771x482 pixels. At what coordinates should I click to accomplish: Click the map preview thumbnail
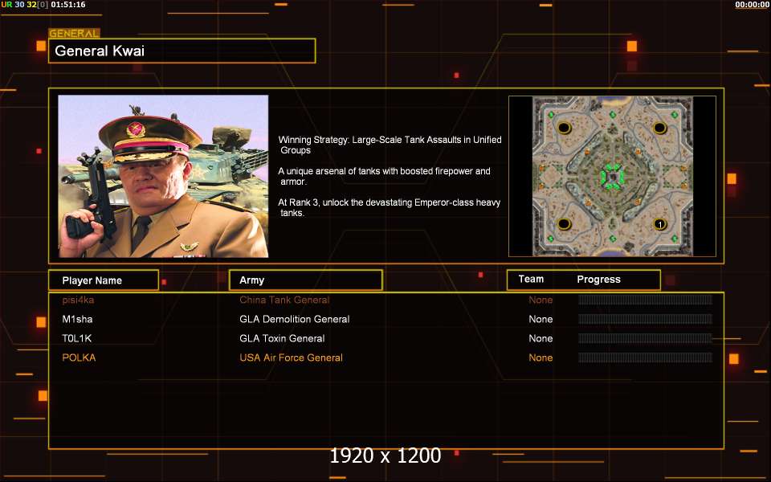point(612,176)
